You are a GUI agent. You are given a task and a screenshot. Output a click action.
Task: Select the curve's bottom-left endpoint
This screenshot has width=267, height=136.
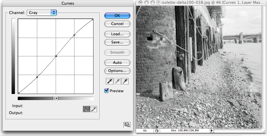tap(19, 93)
